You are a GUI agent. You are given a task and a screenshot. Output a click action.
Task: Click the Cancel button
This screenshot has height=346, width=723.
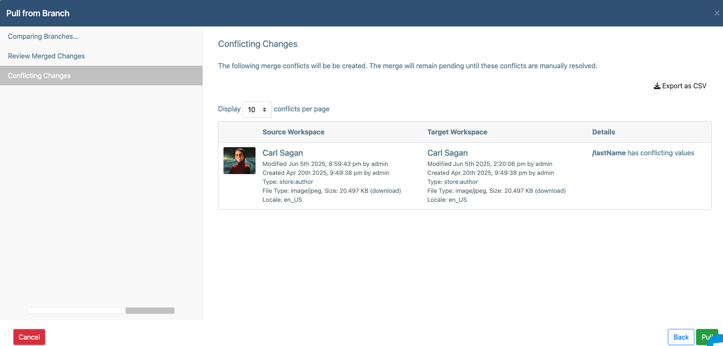tap(29, 337)
